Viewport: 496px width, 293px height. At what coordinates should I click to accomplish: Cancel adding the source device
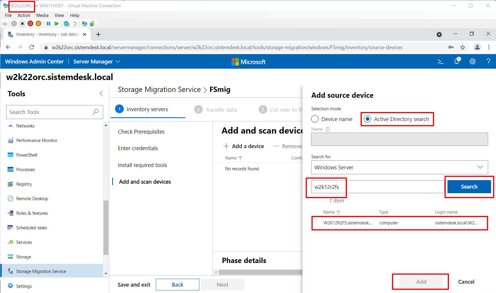[466, 282]
